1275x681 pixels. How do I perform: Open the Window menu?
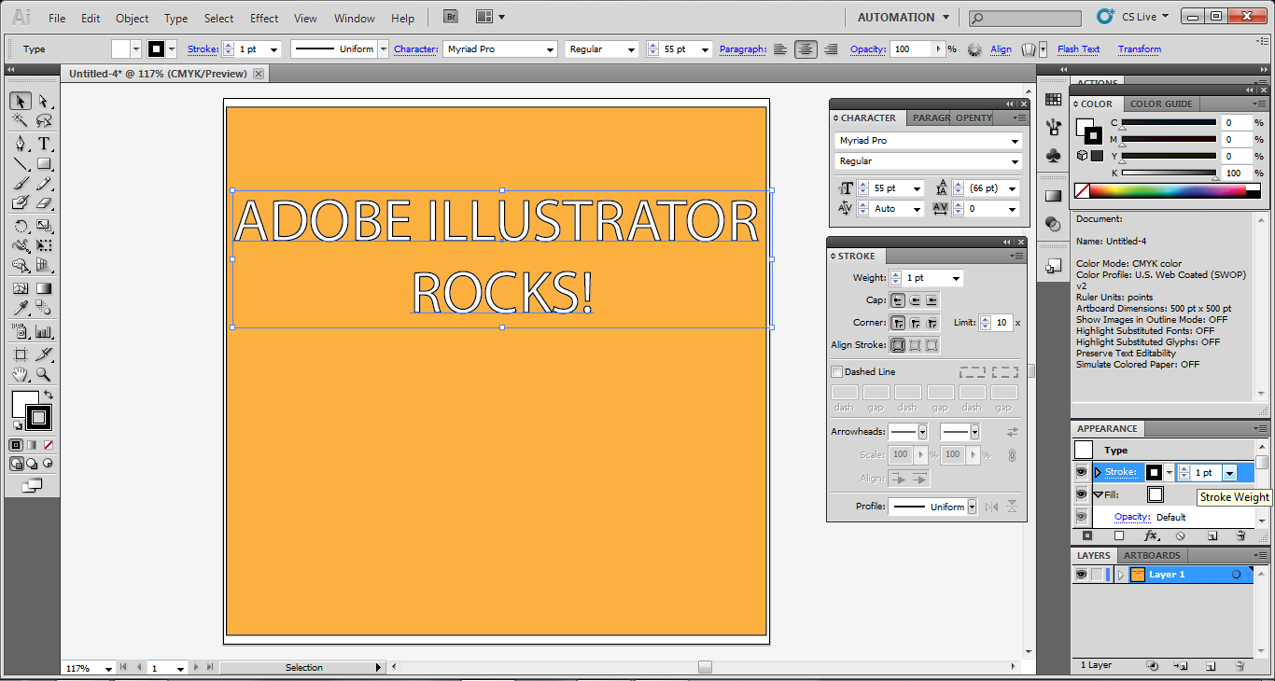[355, 18]
